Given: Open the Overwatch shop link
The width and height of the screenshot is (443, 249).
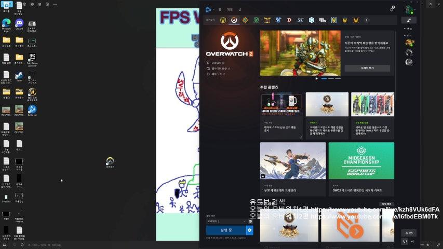Looking at the screenshot, I should click(x=216, y=63).
